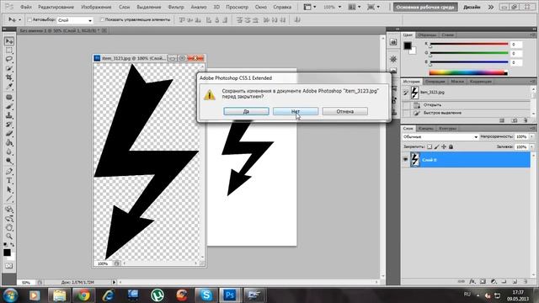539x303 pixels.
Task: Toggle Показать управляющие элементы checkbox
Action: 102,20
